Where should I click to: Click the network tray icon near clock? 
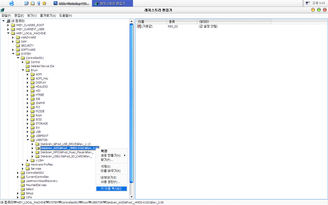(x=307, y=3)
